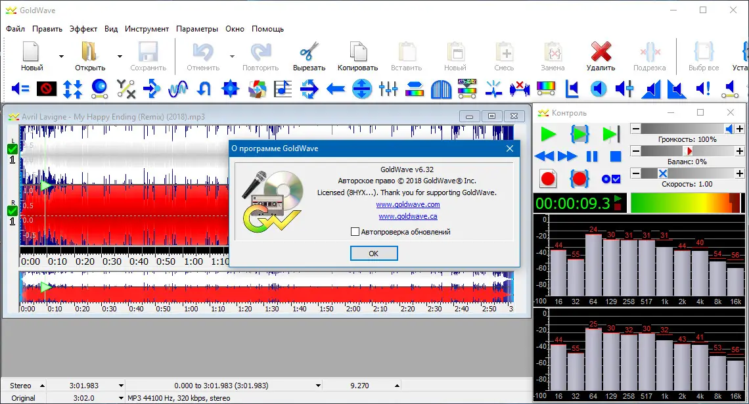Click the Копировать (Copy) toolbar icon
The image size is (749, 404).
[x=357, y=53]
